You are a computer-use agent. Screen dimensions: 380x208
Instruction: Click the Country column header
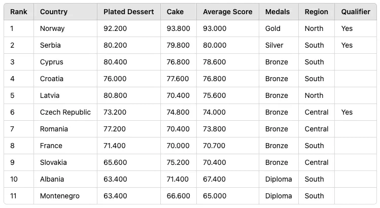pos(53,12)
